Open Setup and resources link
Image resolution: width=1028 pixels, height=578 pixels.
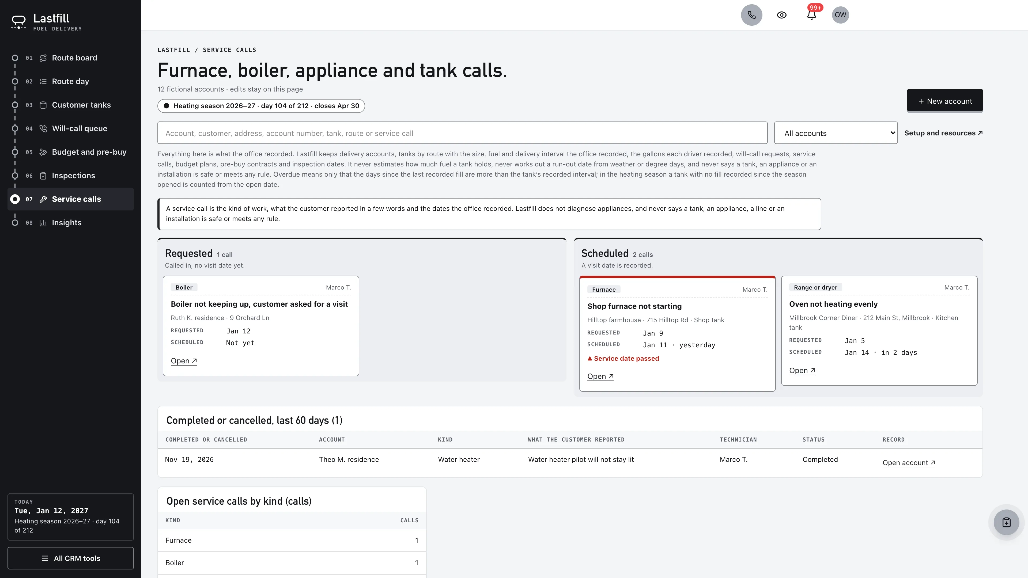[x=943, y=133]
